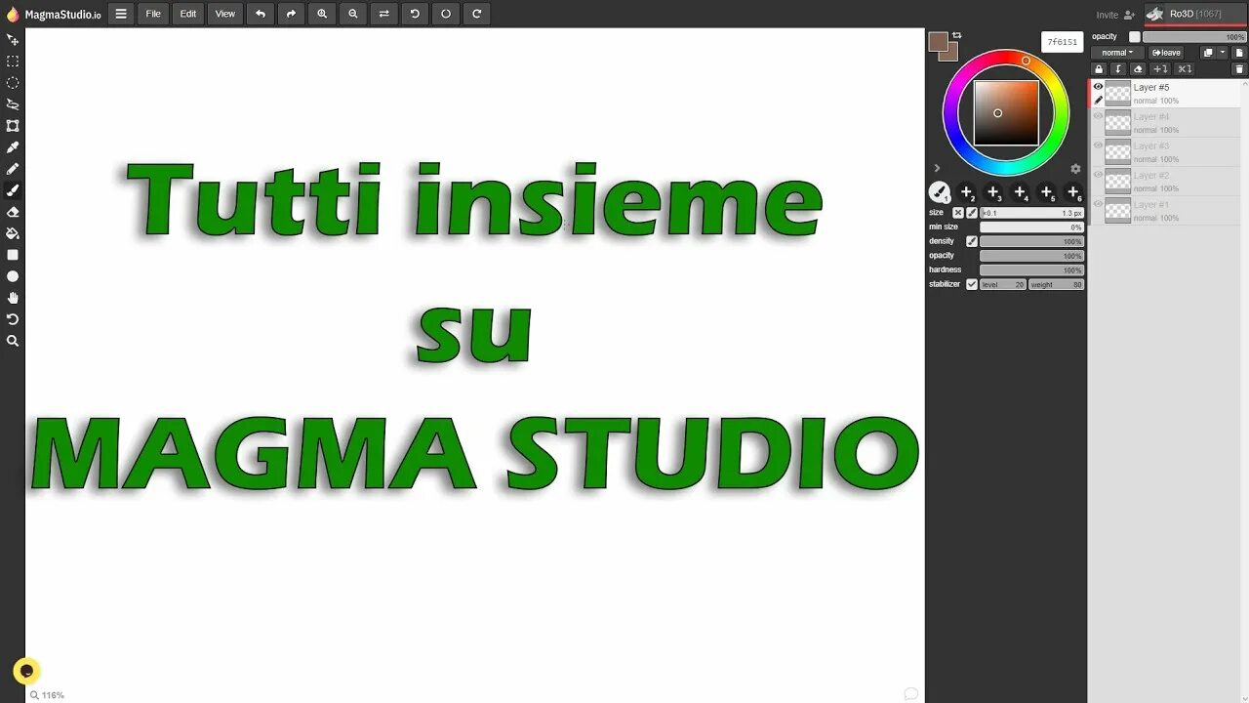Select Layer #3 thumbnail
1249x703 pixels.
(x=1117, y=151)
